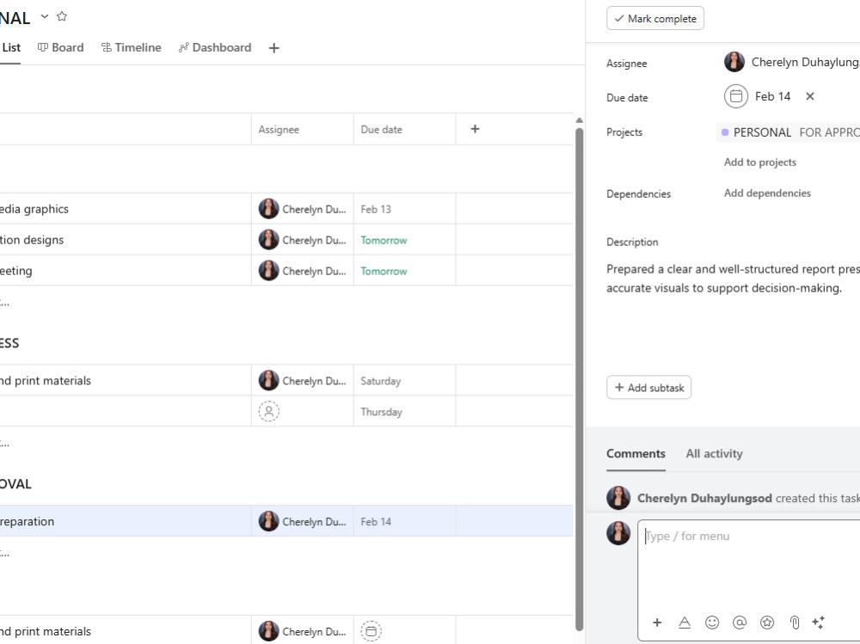Click the Add subtask button
Image resolution: width=860 pixels, height=644 pixels.
point(648,388)
